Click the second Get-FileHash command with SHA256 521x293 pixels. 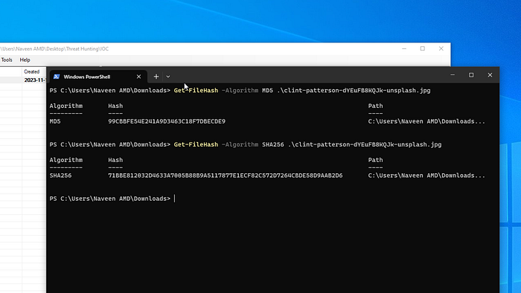pos(307,145)
